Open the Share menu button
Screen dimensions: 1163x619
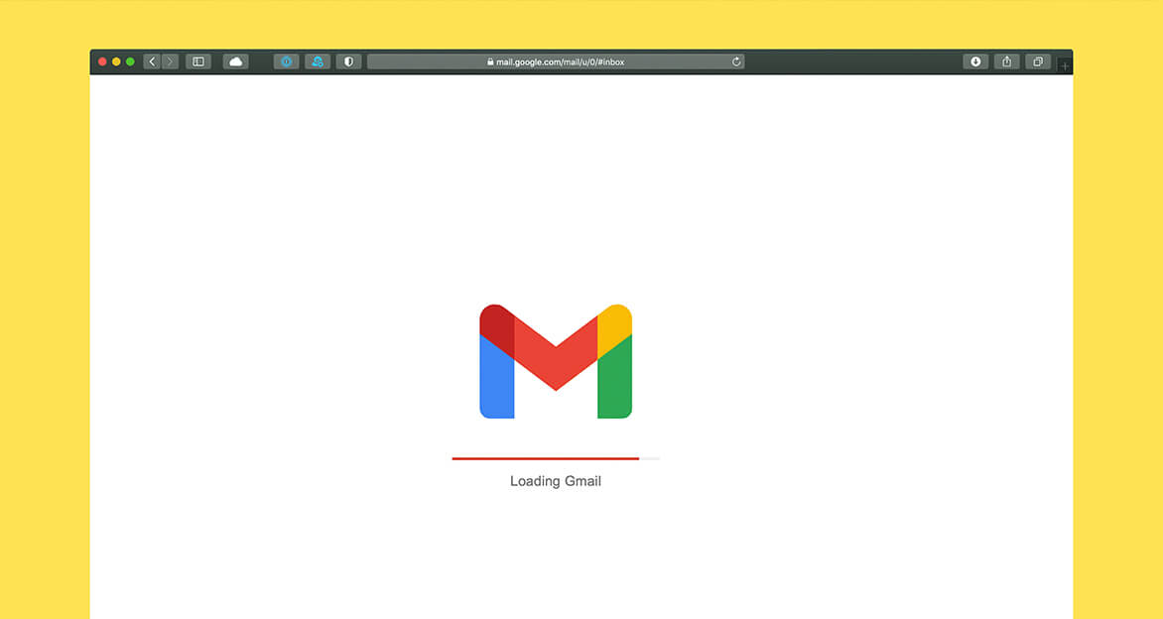(x=1006, y=62)
